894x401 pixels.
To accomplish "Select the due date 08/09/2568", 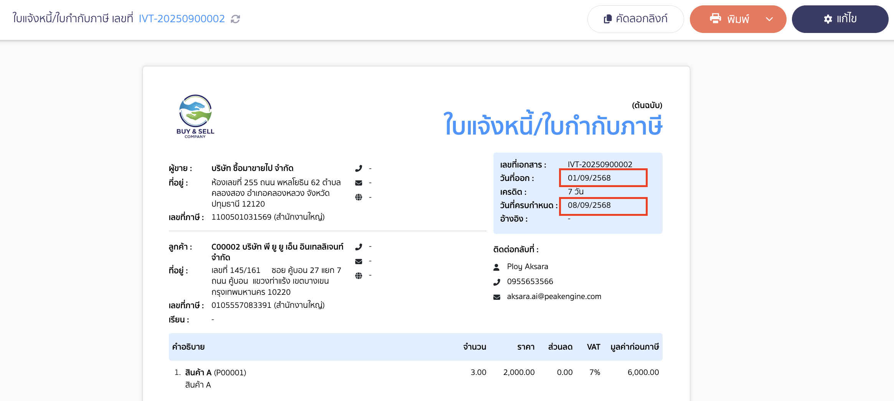I will coord(589,205).
